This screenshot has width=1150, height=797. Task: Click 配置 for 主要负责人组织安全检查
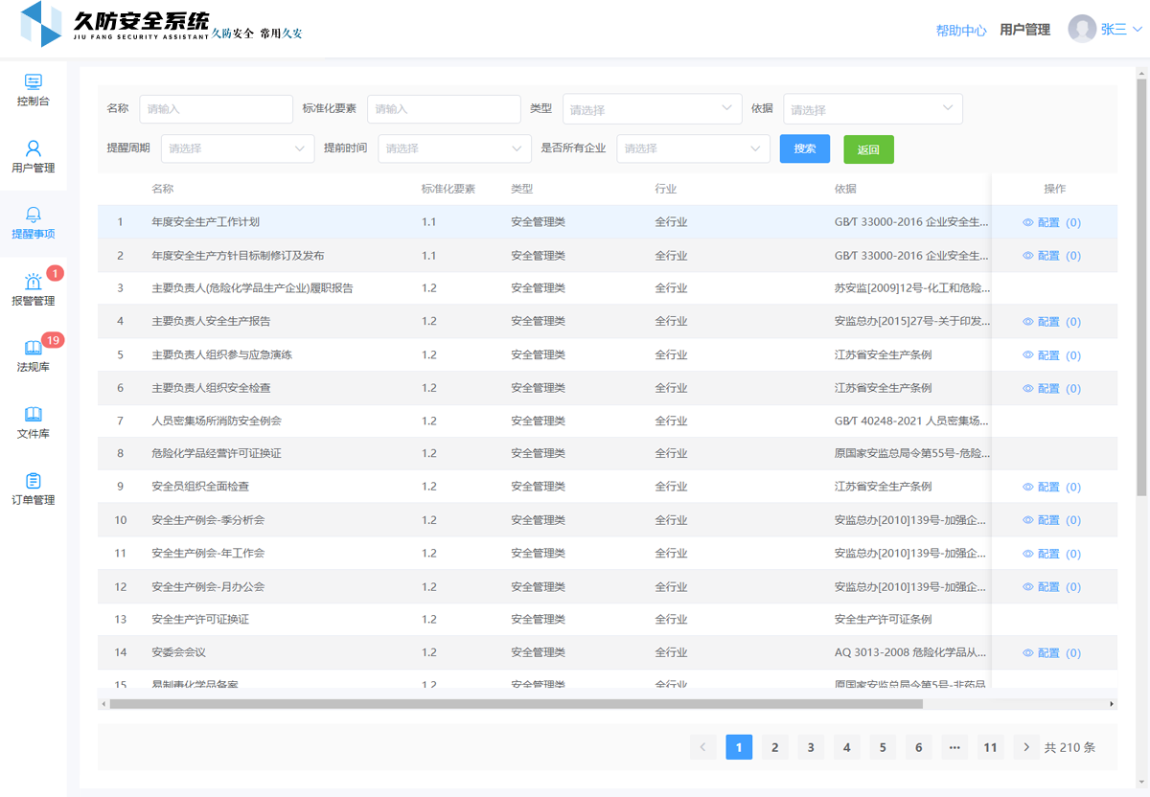point(1051,388)
